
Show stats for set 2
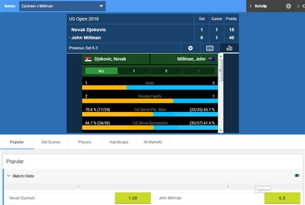166,71
